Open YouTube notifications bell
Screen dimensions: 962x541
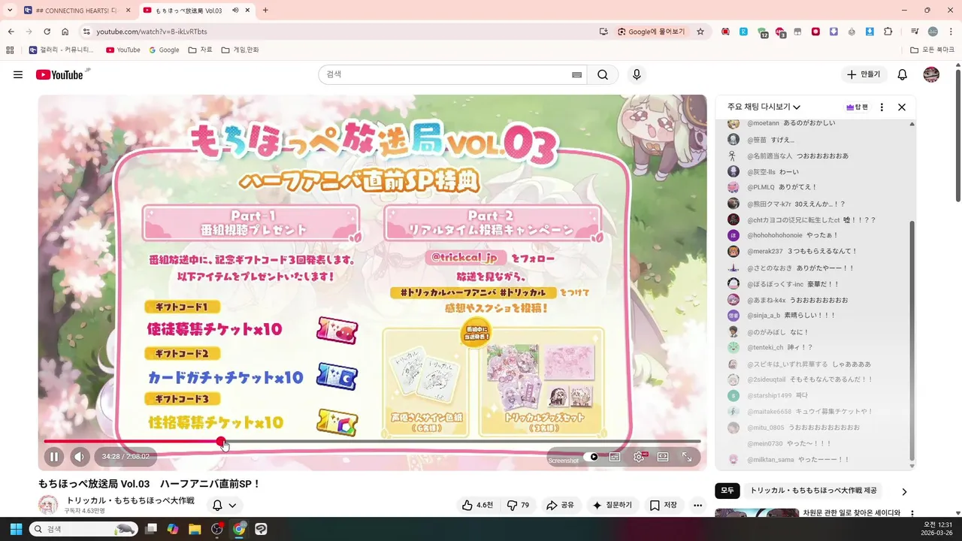[903, 74]
